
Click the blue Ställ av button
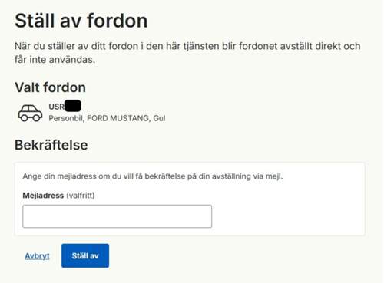click(x=85, y=255)
